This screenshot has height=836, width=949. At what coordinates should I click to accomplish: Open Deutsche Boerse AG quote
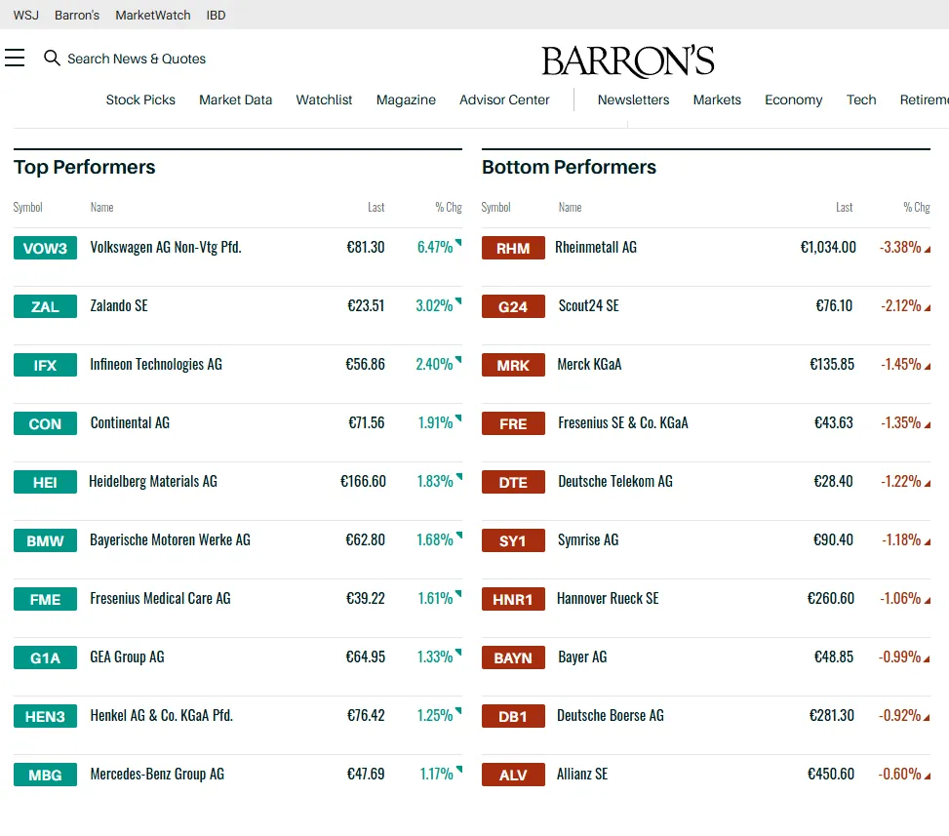[x=611, y=716]
